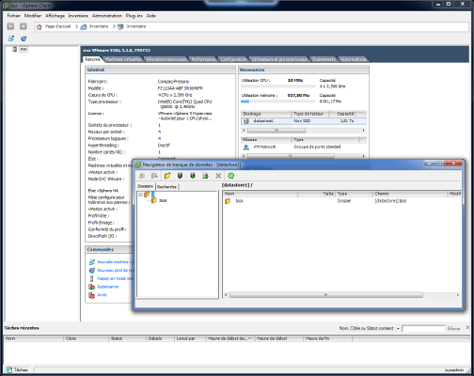Click the Cible column header in tasks table

87,338
